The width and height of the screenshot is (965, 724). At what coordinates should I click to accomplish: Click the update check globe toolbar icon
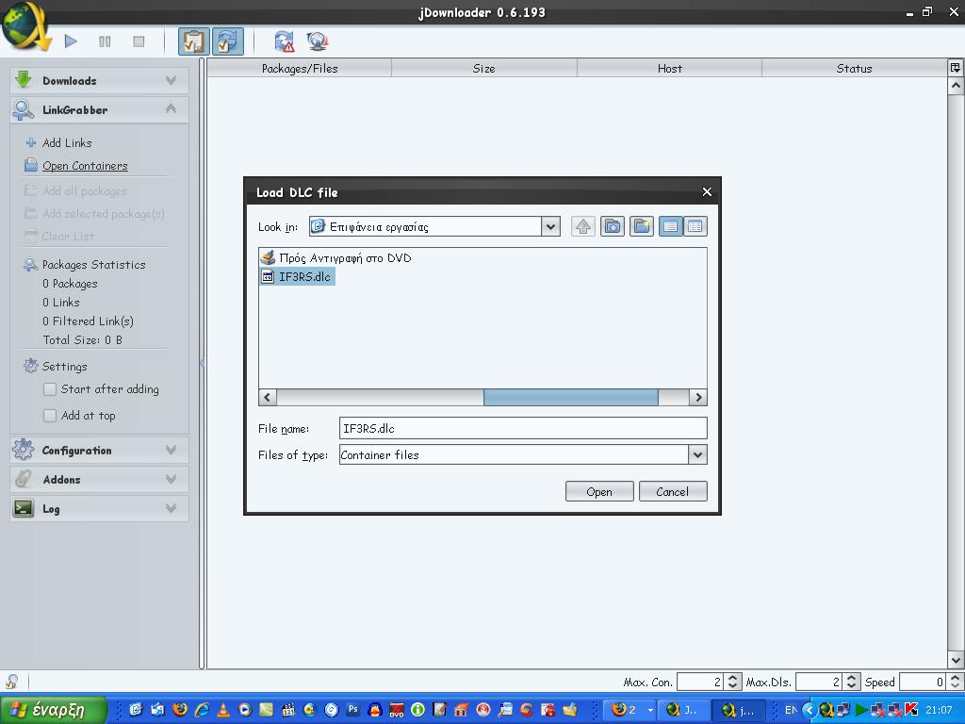click(x=318, y=41)
